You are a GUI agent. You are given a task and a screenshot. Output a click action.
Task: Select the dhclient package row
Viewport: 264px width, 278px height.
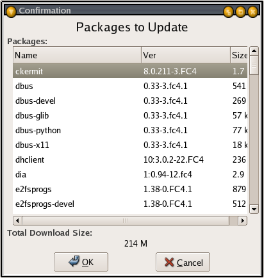coord(130,159)
